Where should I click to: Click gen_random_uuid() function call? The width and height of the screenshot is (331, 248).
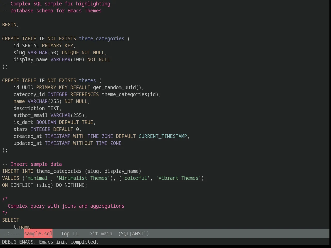[x=117, y=87]
